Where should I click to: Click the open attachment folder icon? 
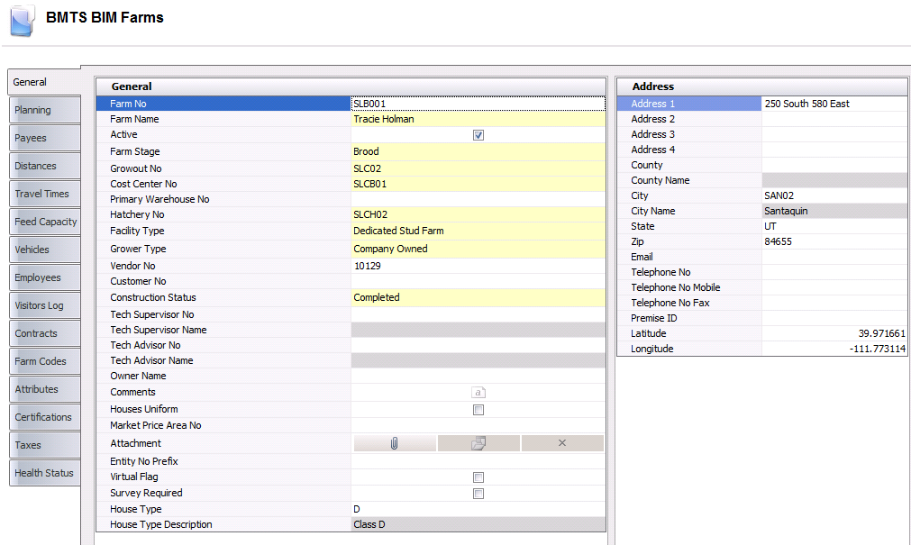tap(478, 443)
